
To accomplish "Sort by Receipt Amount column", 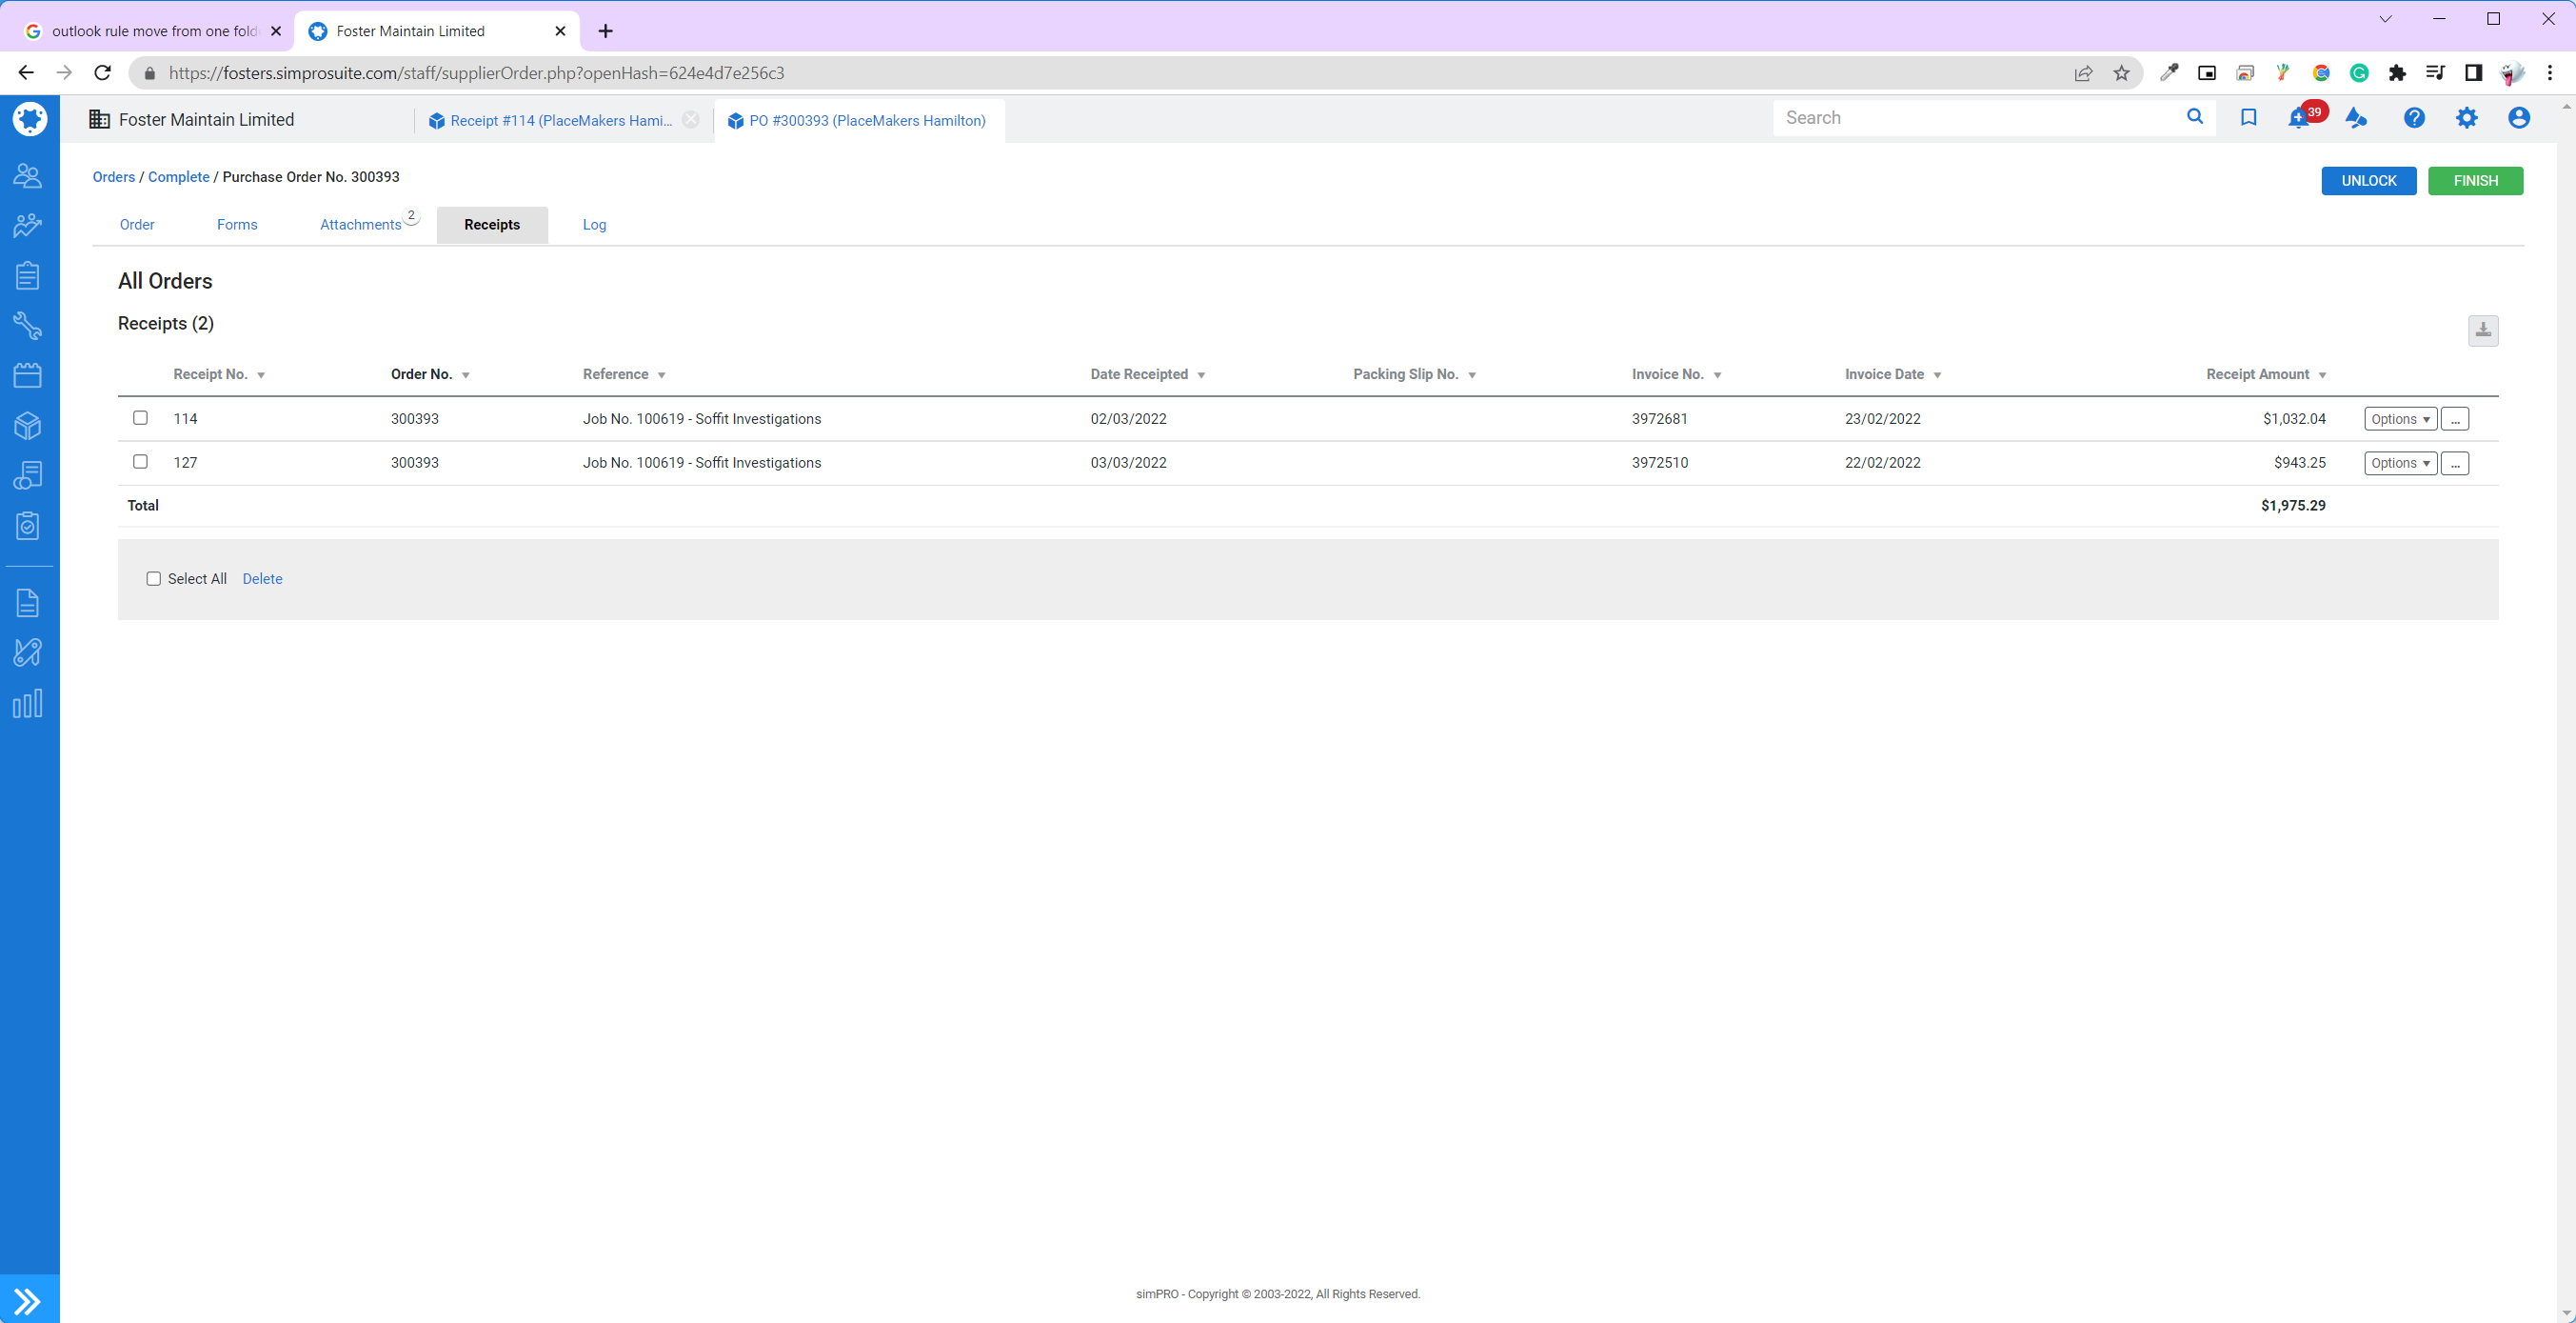I will coord(2266,374).
